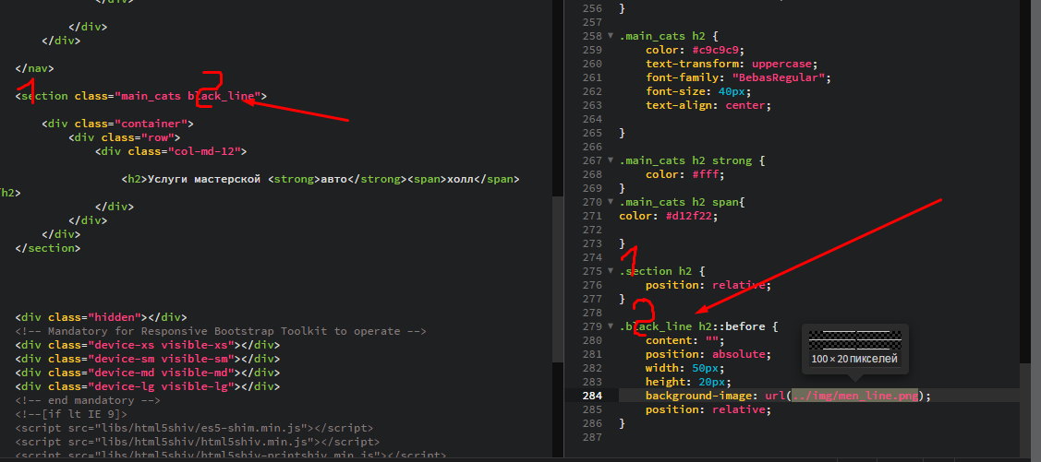Click 'position: relative' on line 285
Viewport: 1041px width, 462px height.
point(708,409)
